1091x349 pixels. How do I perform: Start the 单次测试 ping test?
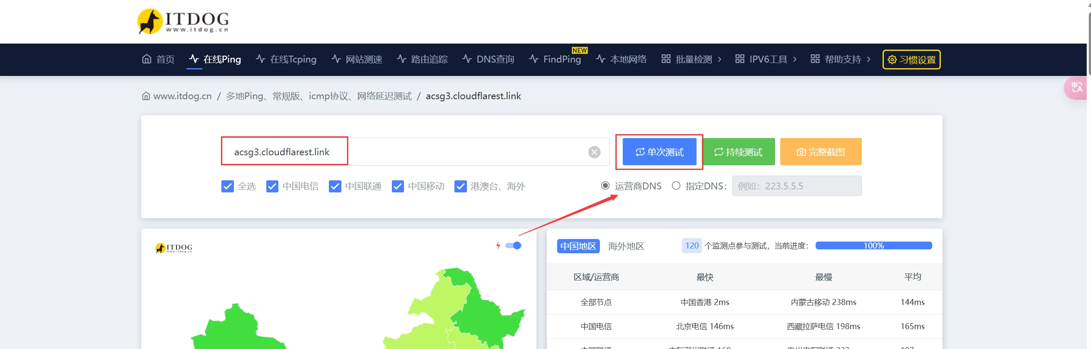tap(659, 152)
